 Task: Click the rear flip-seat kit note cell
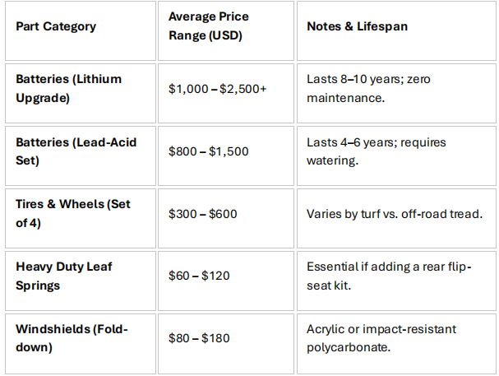point(396,281)
